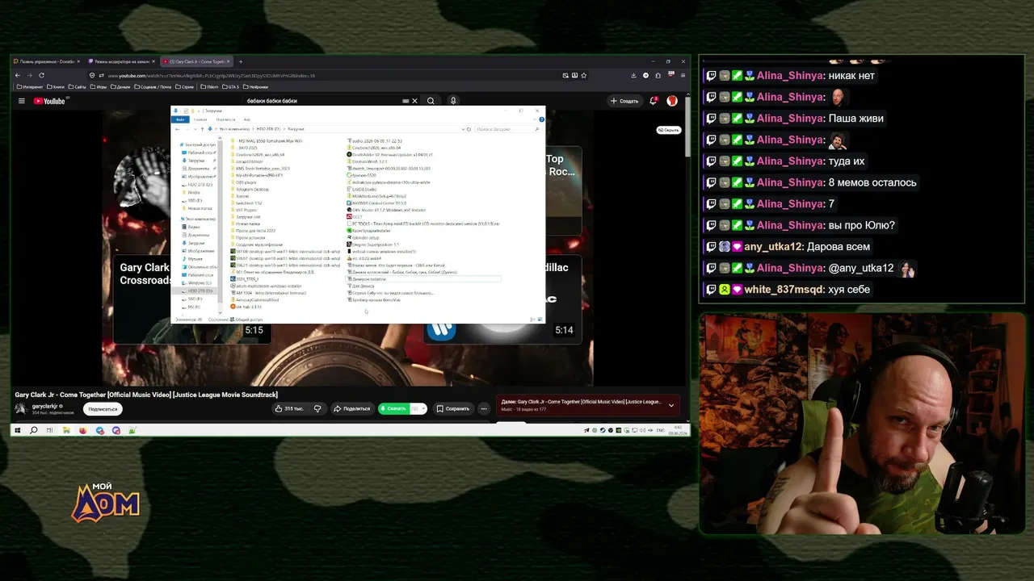The image size is (1034, 581).
Task: Run the YouTube search with magnifier button
Action: tap(431, 101)
